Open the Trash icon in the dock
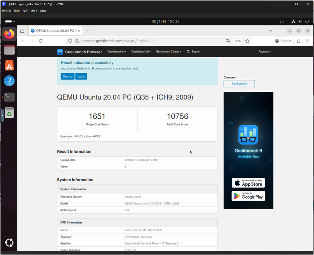314x255 pixels. 9,113
